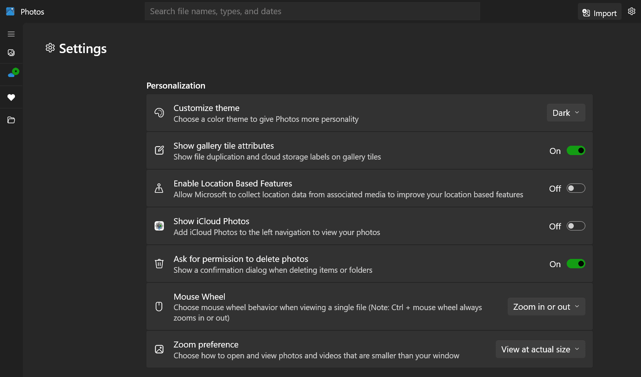
Task: Click 'Add iCloud Photos to the left navigation' description
Action: click(x=277, y=232)
